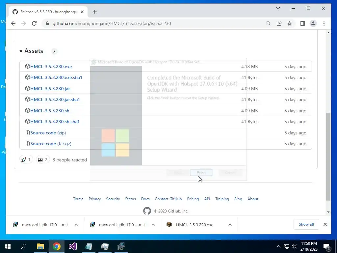Open the network icon in system tray
The width and height of the screenshot is (337, 253).
[287, 246]
